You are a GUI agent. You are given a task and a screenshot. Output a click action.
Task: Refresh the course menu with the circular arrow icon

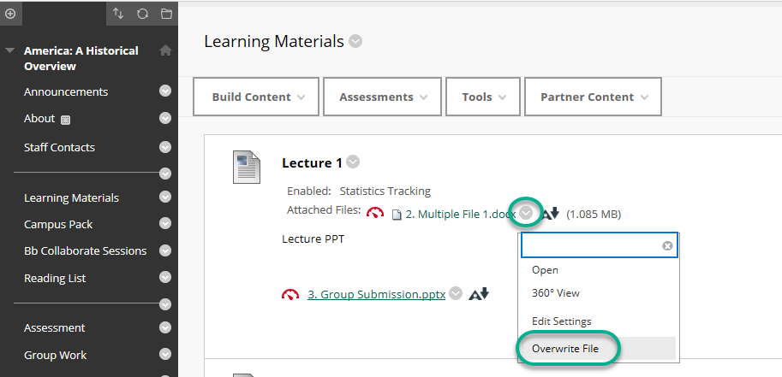[142, 14]
